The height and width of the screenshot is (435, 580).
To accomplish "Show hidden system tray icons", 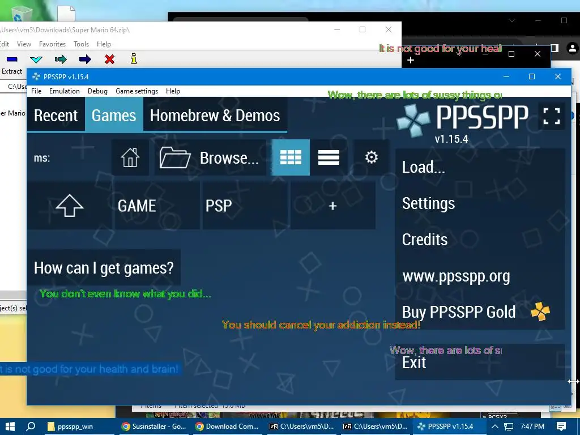I will [494, 427].
